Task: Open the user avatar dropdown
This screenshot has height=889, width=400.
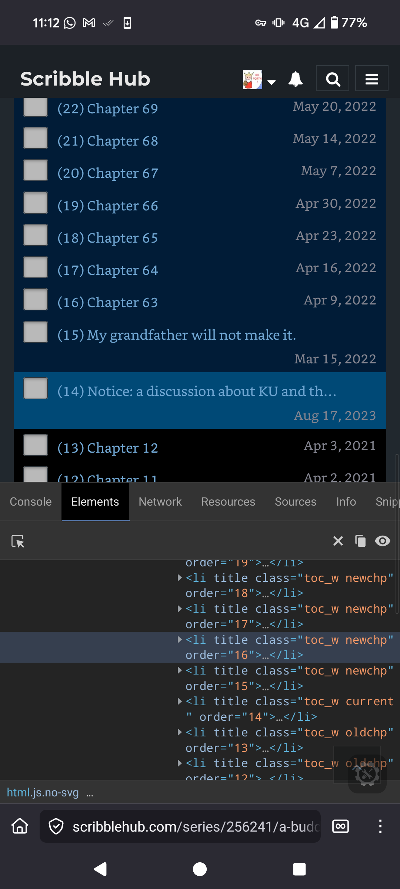Action: (259, 80)
